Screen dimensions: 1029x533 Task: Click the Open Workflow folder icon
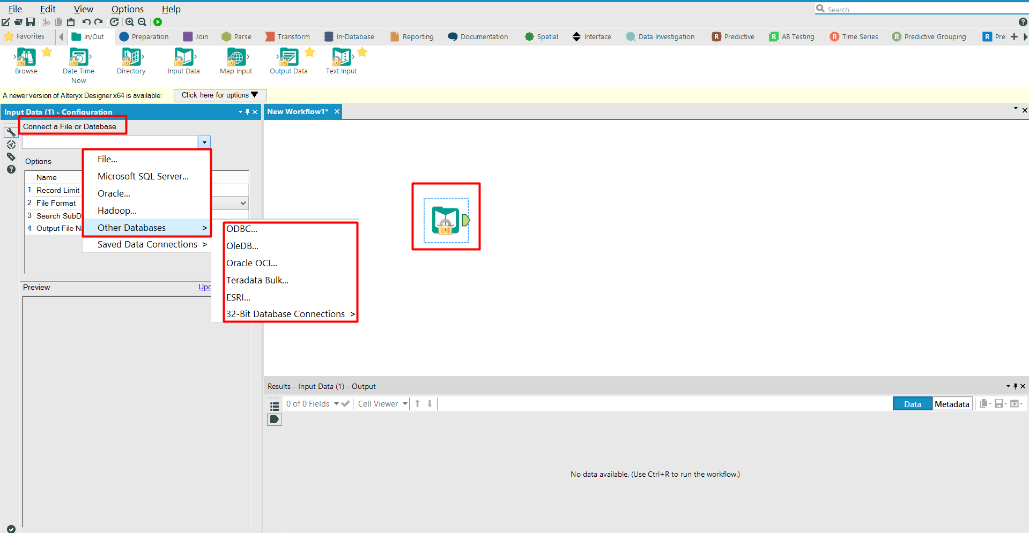coord(18,22)
